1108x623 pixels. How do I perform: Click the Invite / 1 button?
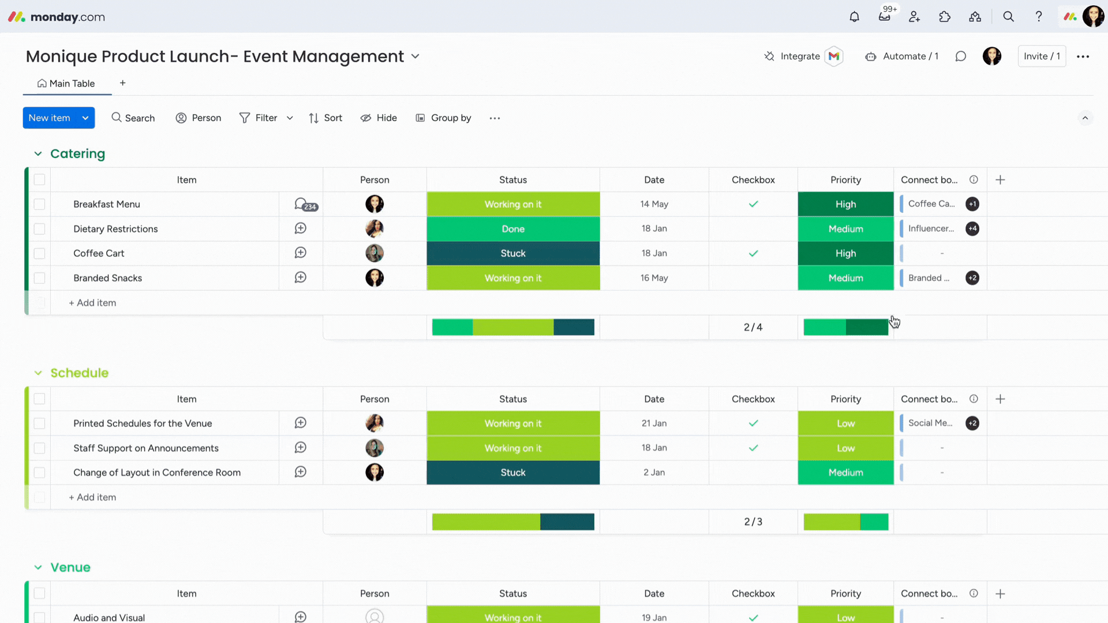(1042, 56)
